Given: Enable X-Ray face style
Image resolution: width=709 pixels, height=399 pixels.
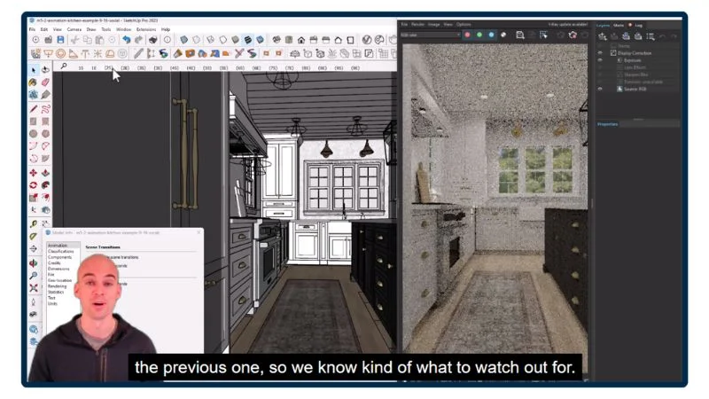Looking at the screenshot, I should click(183, 40).
